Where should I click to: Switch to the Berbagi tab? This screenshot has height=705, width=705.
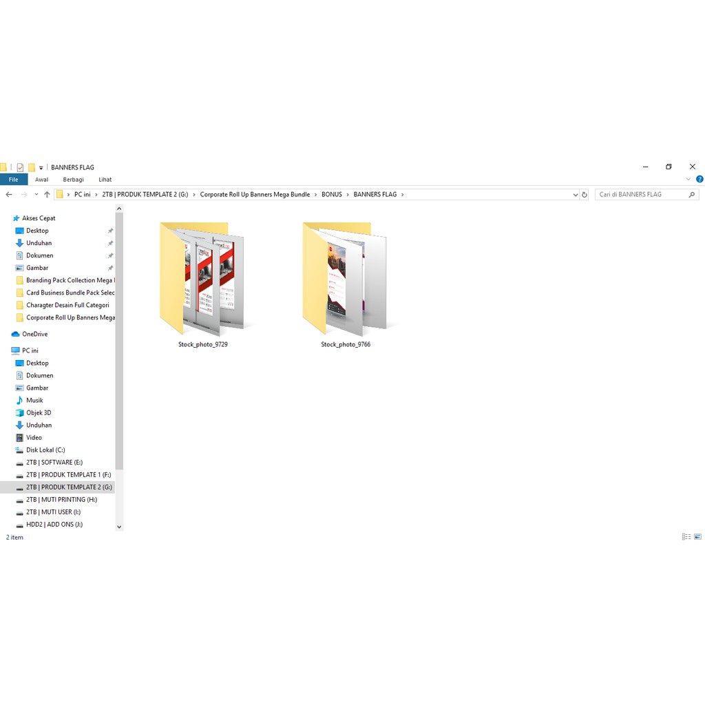tap(73, 180)
